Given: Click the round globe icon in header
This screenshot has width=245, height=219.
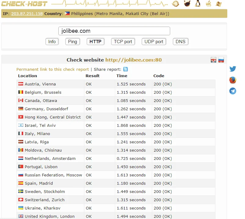Looking at the screenshot, I should [x=175, y=4].
